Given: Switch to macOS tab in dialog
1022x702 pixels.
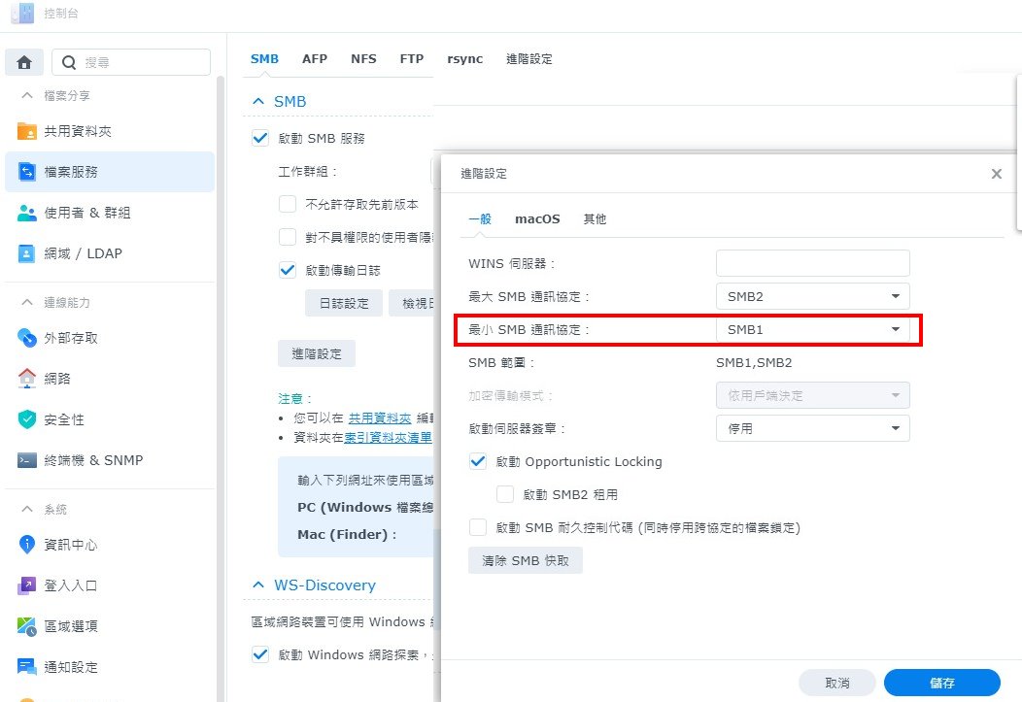Looking at the screenshot, I should tap(537, 219).
